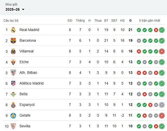The width and height of the screenshot is (167, 131).
Task: Click the Atlético Madrid club crest
Action: 13,83
